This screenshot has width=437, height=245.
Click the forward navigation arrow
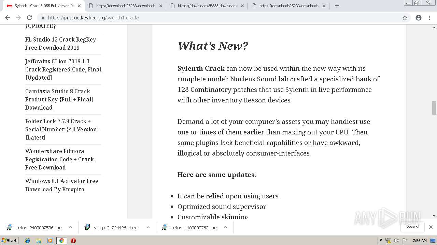point(18,18)
